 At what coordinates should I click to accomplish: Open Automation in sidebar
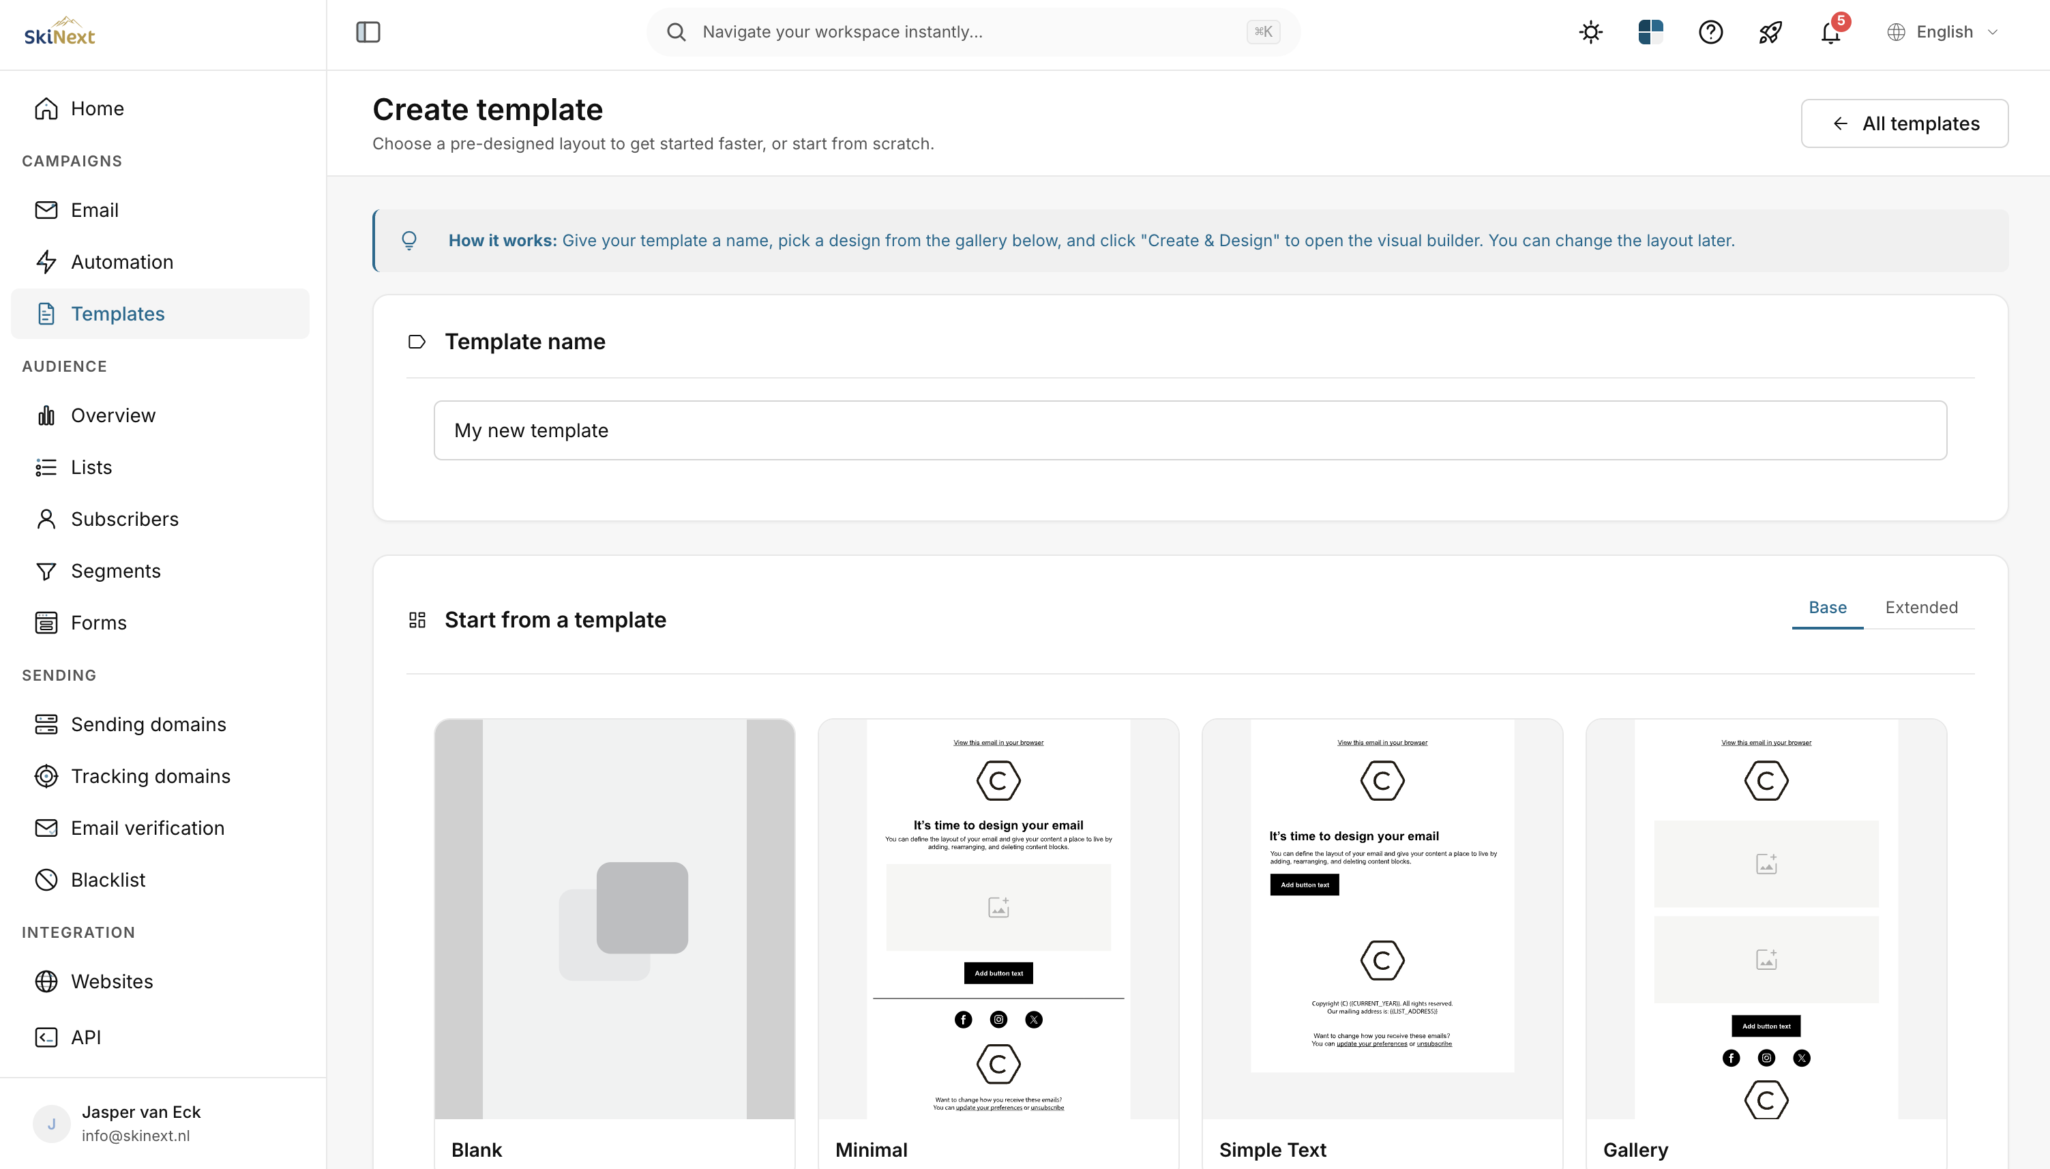(160, 262)
